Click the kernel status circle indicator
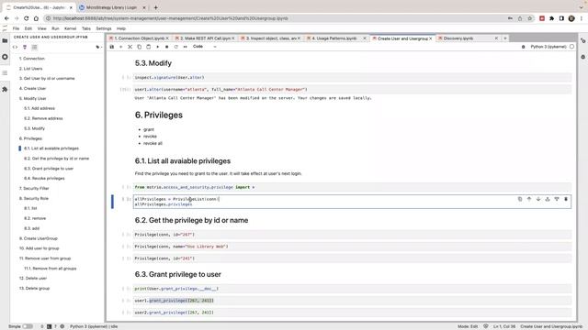Image resolution: width=588 pixels, height=330 pixels. [571, 47]
